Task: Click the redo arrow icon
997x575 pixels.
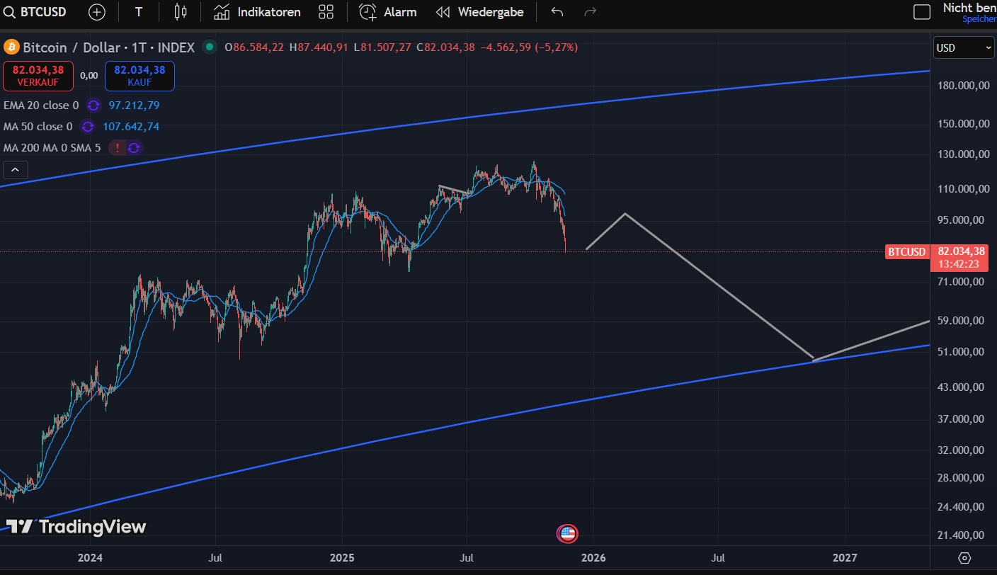Action: pos(590,12)
